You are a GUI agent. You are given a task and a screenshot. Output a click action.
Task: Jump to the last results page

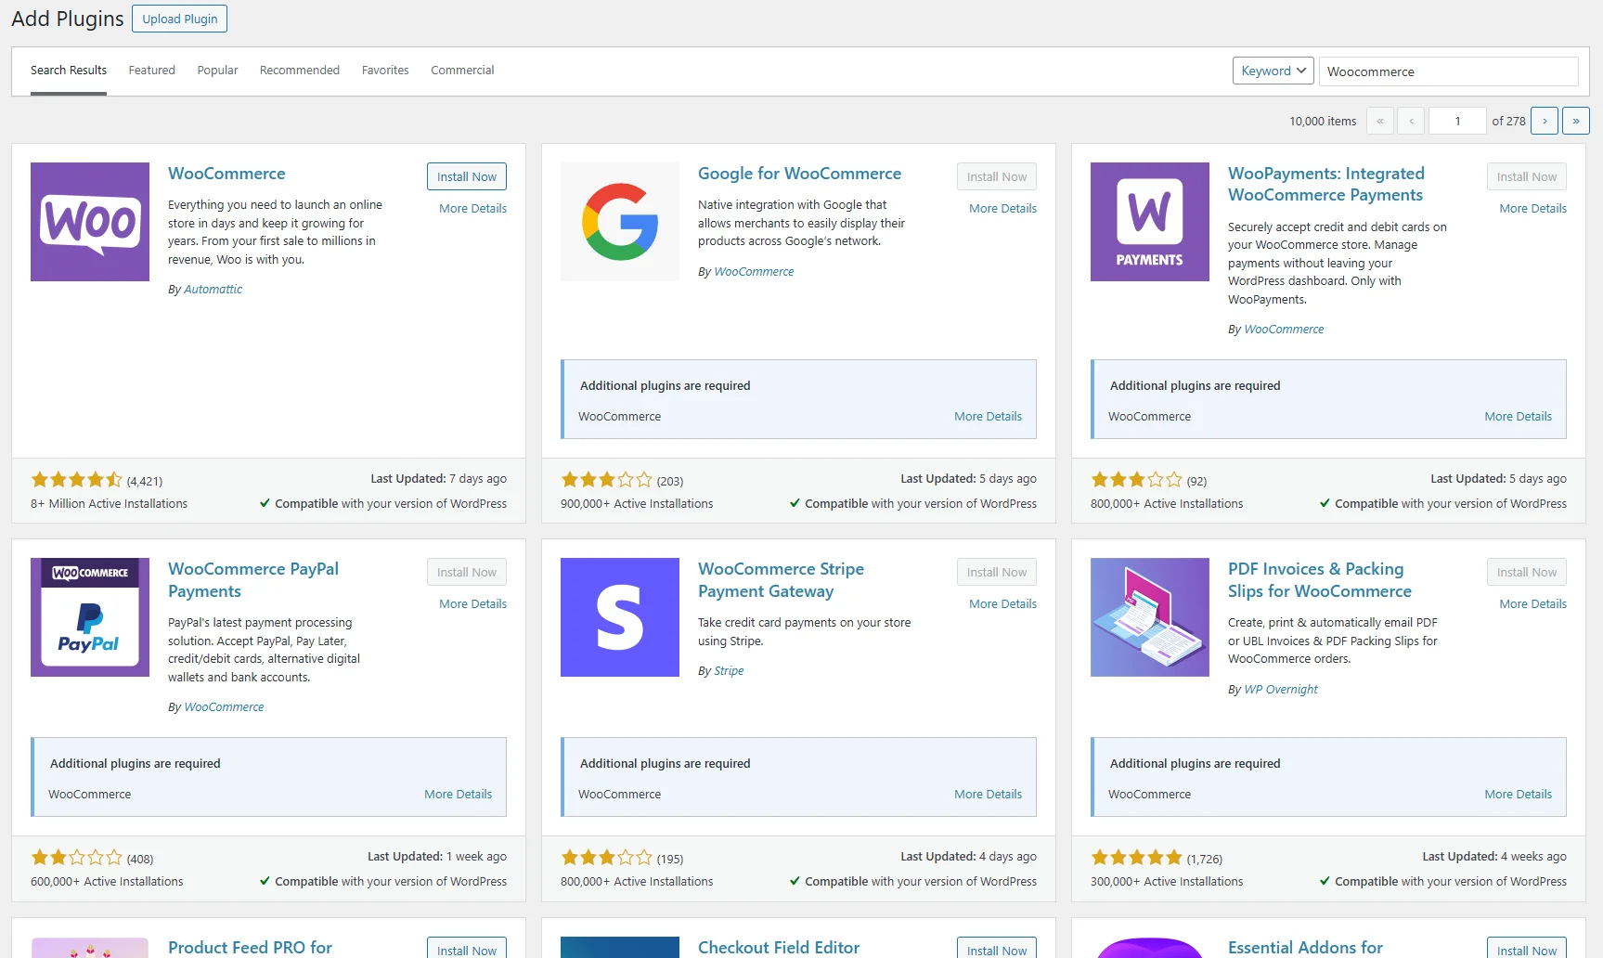(1576, 121)
